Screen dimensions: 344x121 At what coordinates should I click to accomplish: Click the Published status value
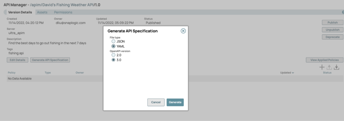(x=153, y=23)
